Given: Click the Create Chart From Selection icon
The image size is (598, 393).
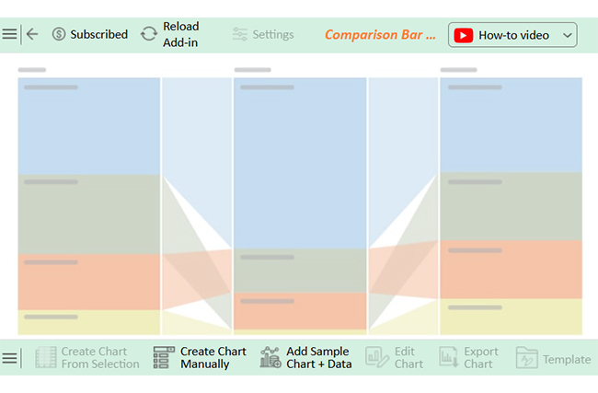Looking at the screenshot, I should click(x=46, y=357).
